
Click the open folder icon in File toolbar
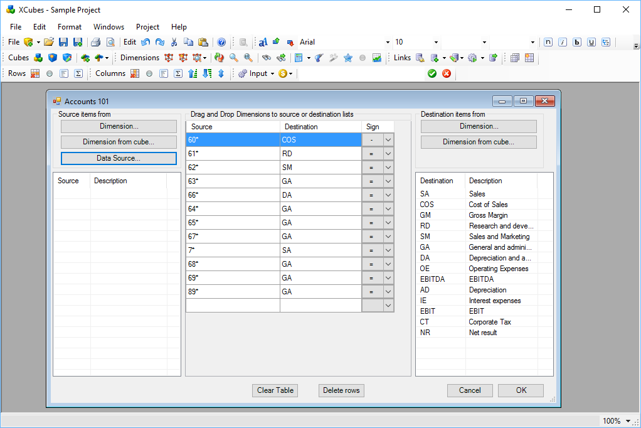pyautogui.click(x=48, y=42)
